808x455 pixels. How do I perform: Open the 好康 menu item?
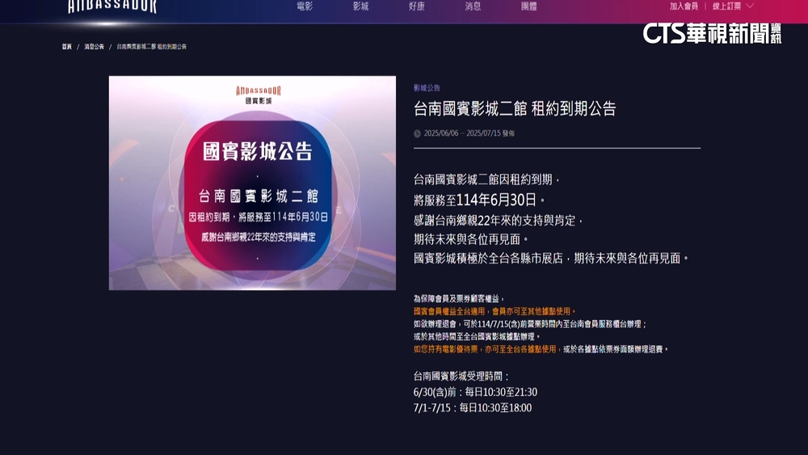click(x=416, y=6)
